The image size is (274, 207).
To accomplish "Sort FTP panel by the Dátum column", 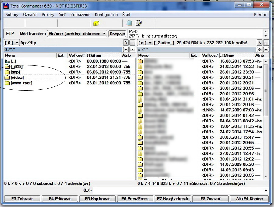I will pos(103,55).
